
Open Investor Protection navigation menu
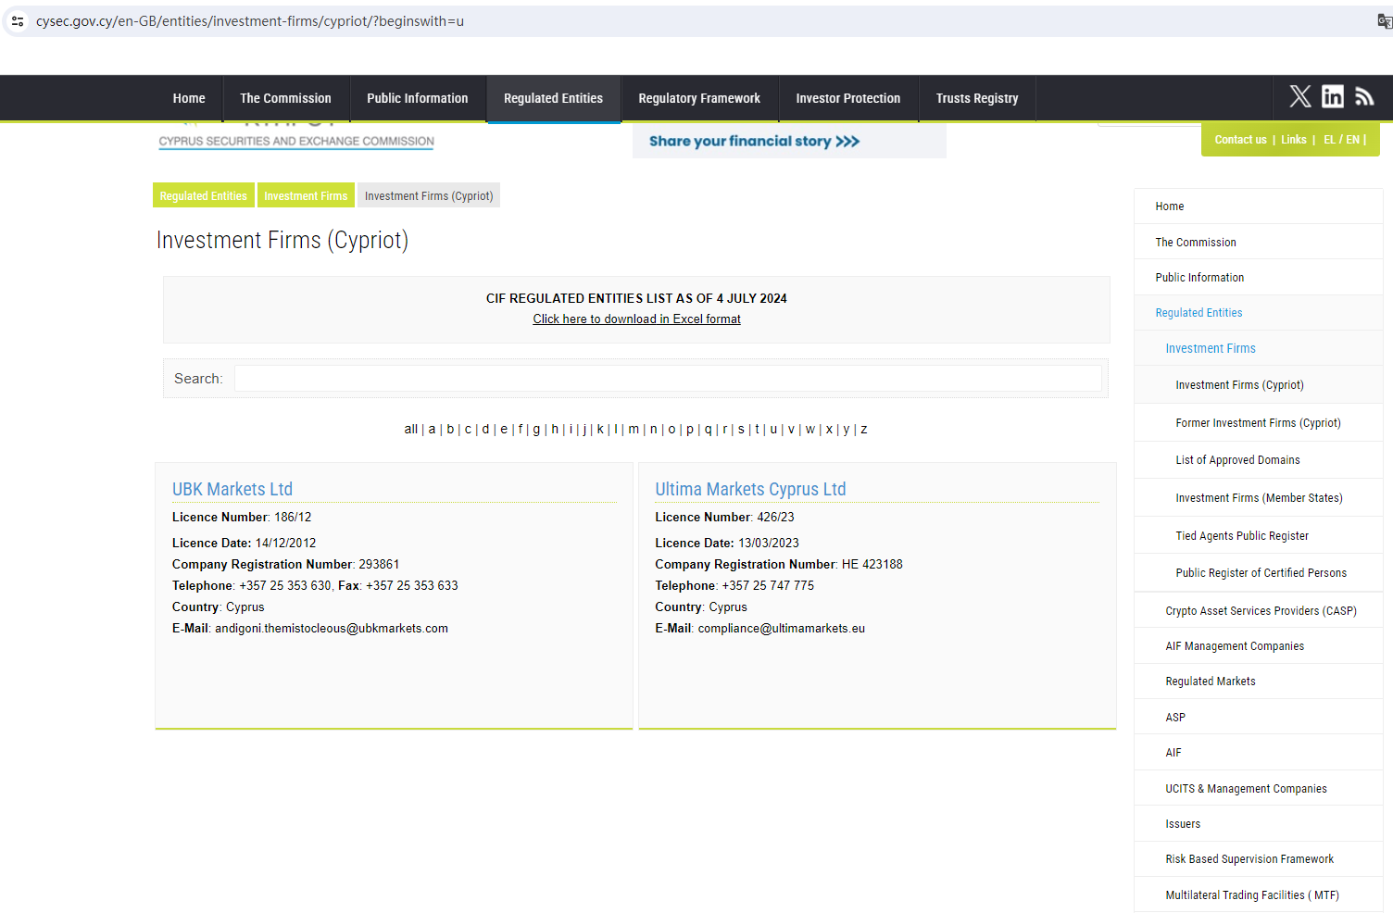tap(848, 98)
